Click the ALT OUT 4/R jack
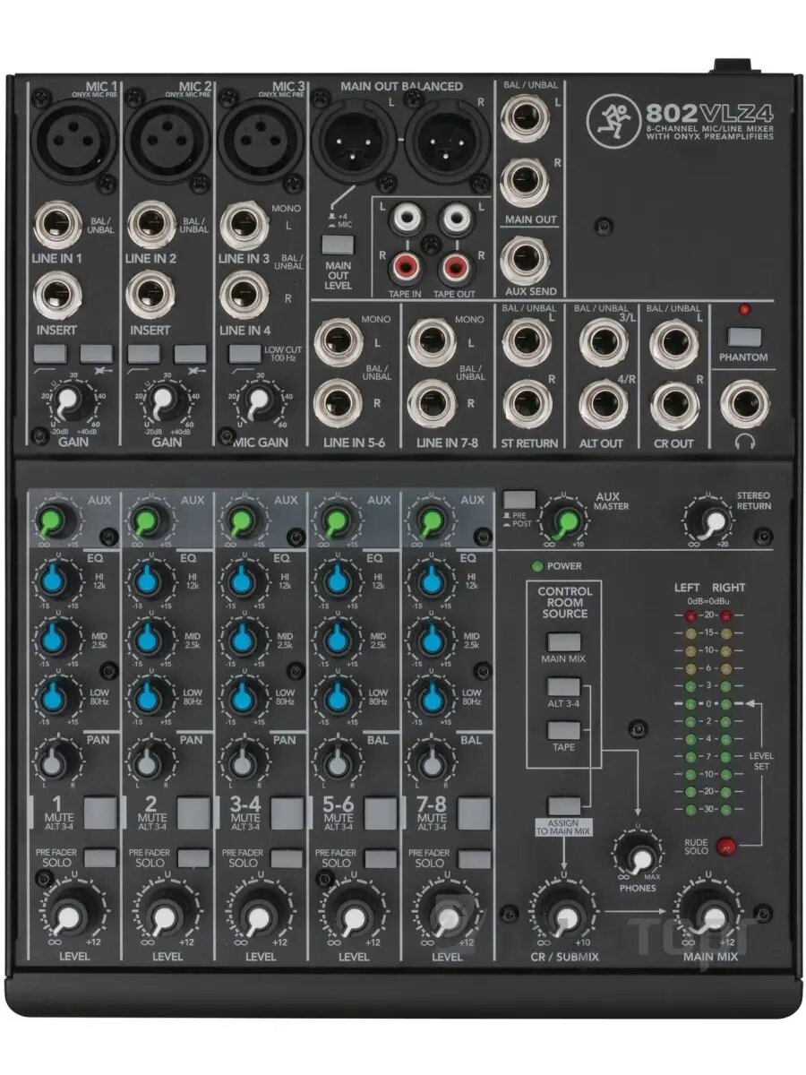The image size is (806, 1075). tap(602, 403)
